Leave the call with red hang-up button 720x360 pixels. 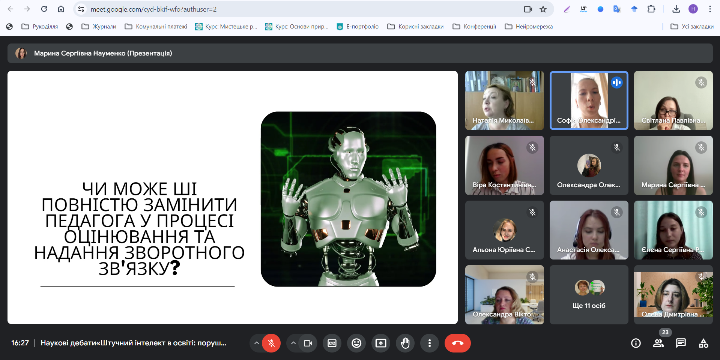[457, 343]
